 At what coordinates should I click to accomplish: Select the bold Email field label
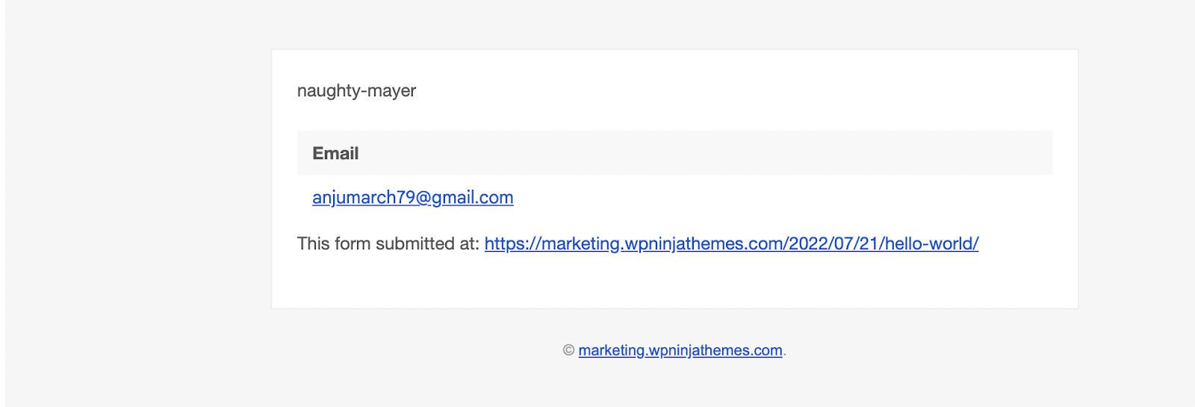(335, 153)
